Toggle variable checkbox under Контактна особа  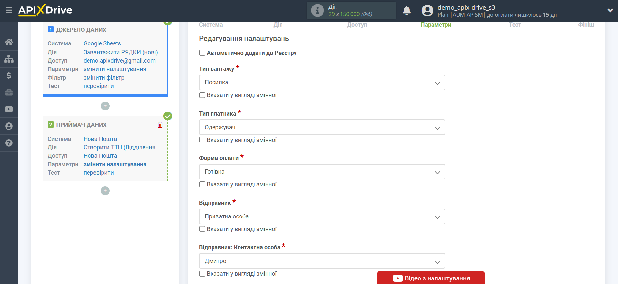(202, 274)
